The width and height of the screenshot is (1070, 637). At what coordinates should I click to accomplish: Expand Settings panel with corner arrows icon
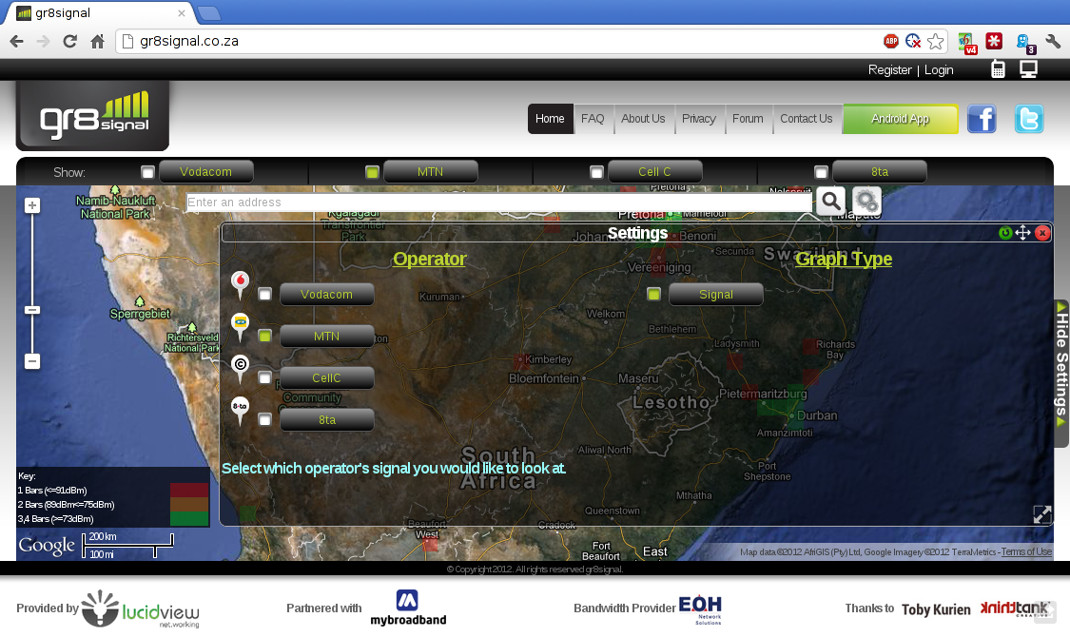(x=1042, y=514)
